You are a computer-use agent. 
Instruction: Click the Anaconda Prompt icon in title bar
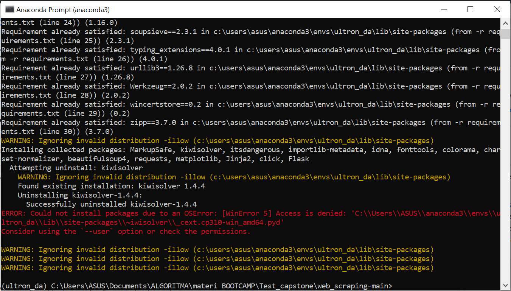click(9, 9)
